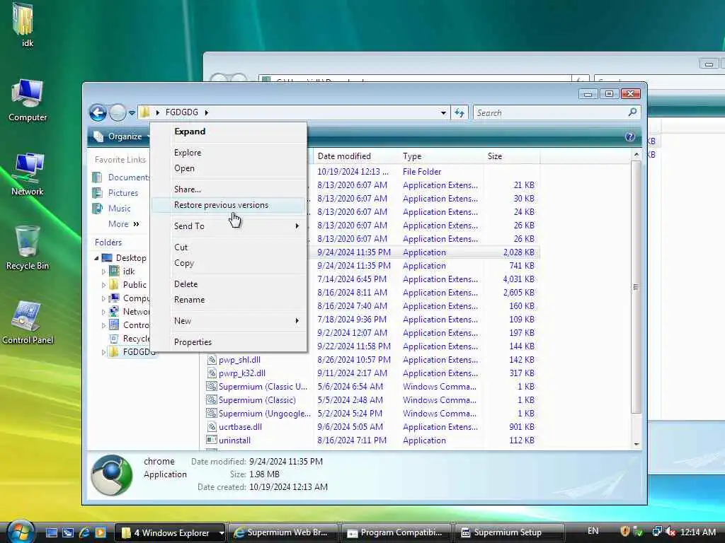Image resolution: width=725 pixels, height=543 pixels.
Task: Click the Search input field
Action: (551, 112)
